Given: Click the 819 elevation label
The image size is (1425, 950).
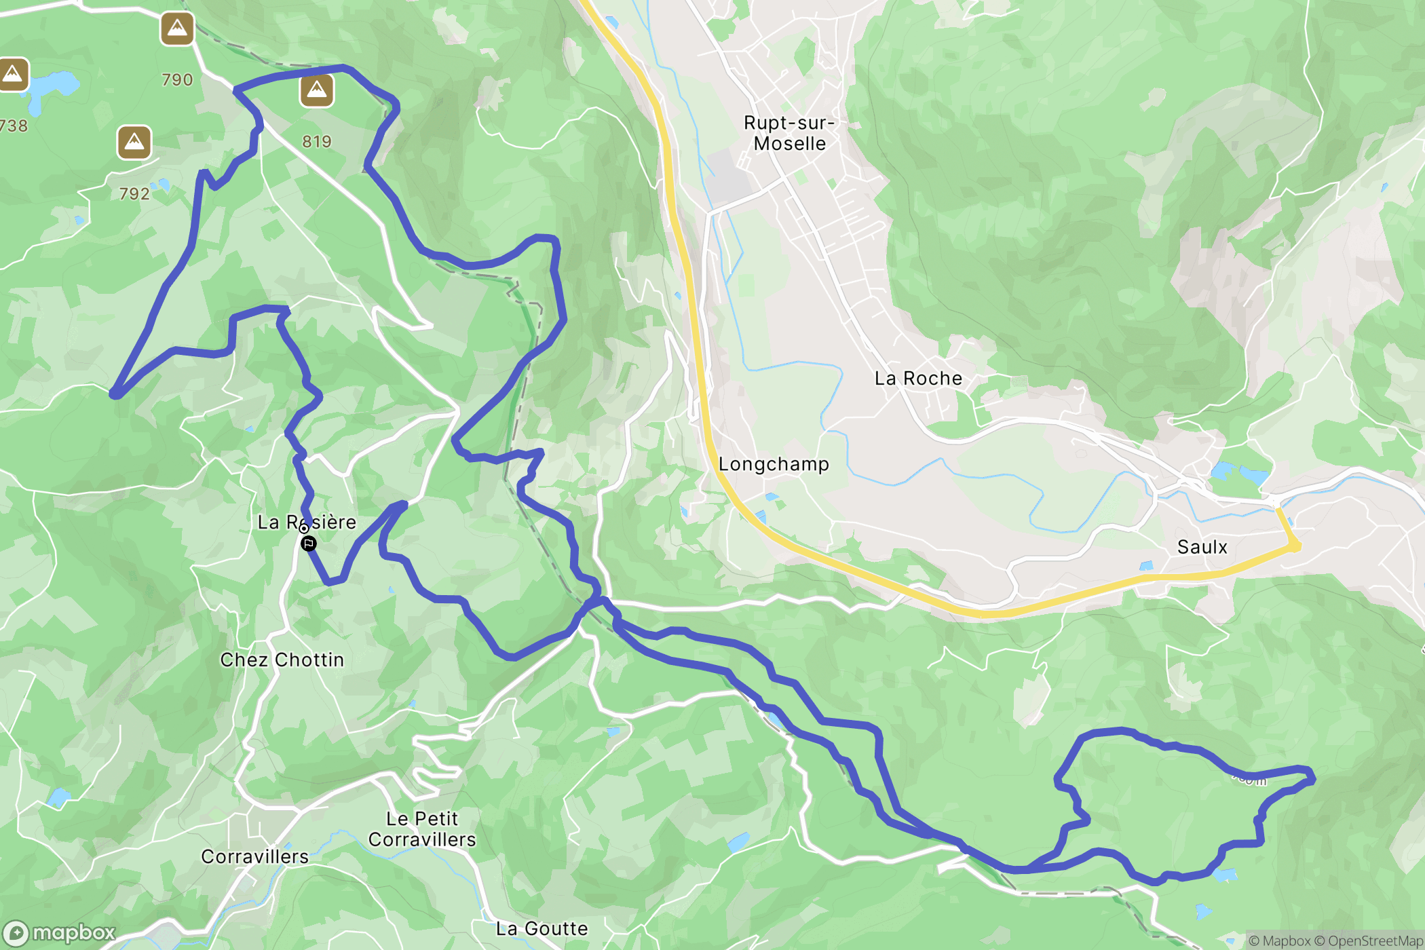Looking at the screenshot, I should [x=317, y=141].
